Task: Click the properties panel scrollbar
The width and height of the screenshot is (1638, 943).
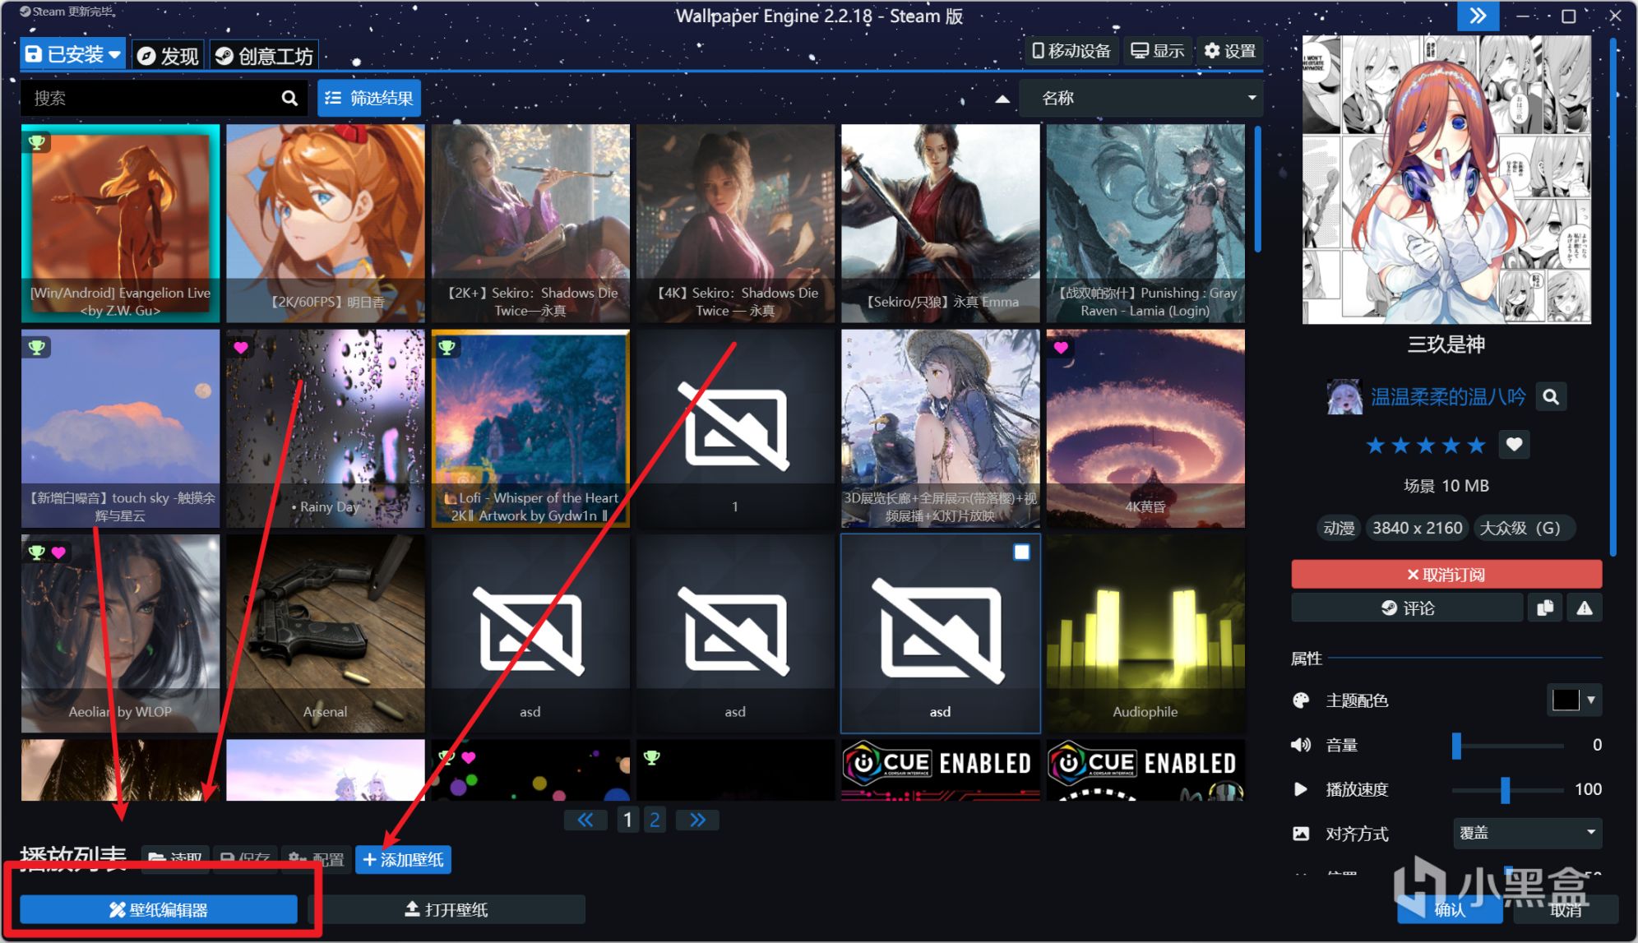Action: [x=1613, y=296]
